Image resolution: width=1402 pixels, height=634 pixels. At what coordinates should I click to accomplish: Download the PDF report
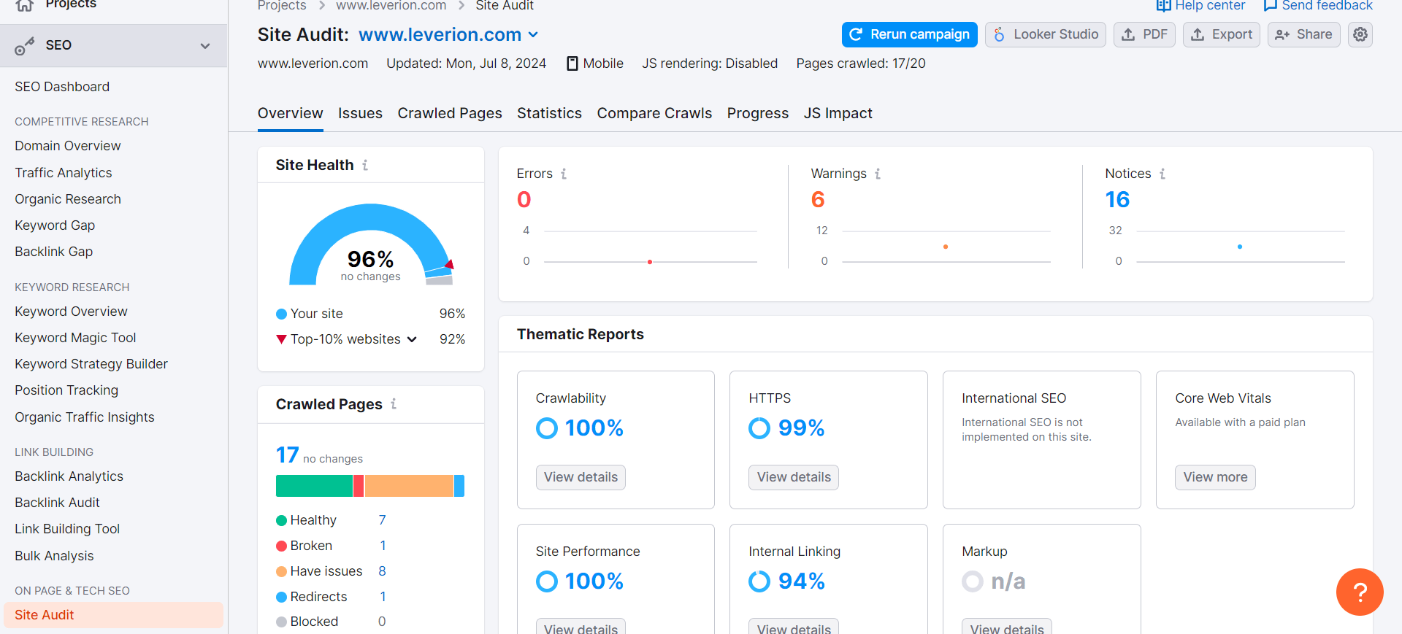(1144, 34)
